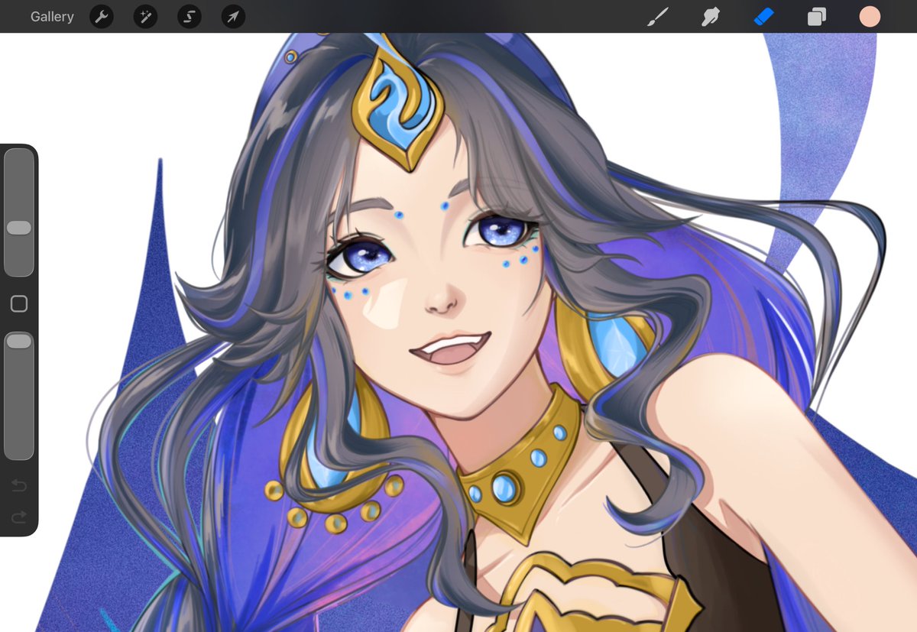The image size is (917, 632).
Task: Activate the Selection S-shaped tool
Action: 189,16
